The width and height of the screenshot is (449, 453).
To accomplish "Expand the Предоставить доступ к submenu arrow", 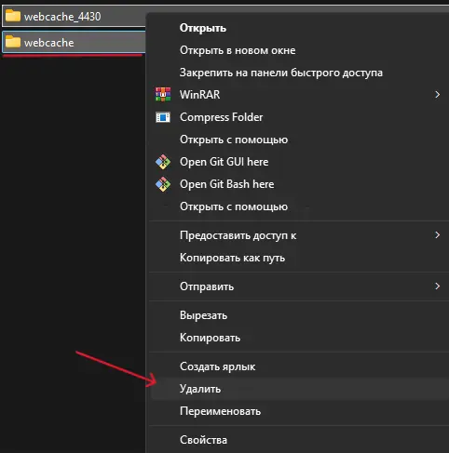I will point(437,235).
